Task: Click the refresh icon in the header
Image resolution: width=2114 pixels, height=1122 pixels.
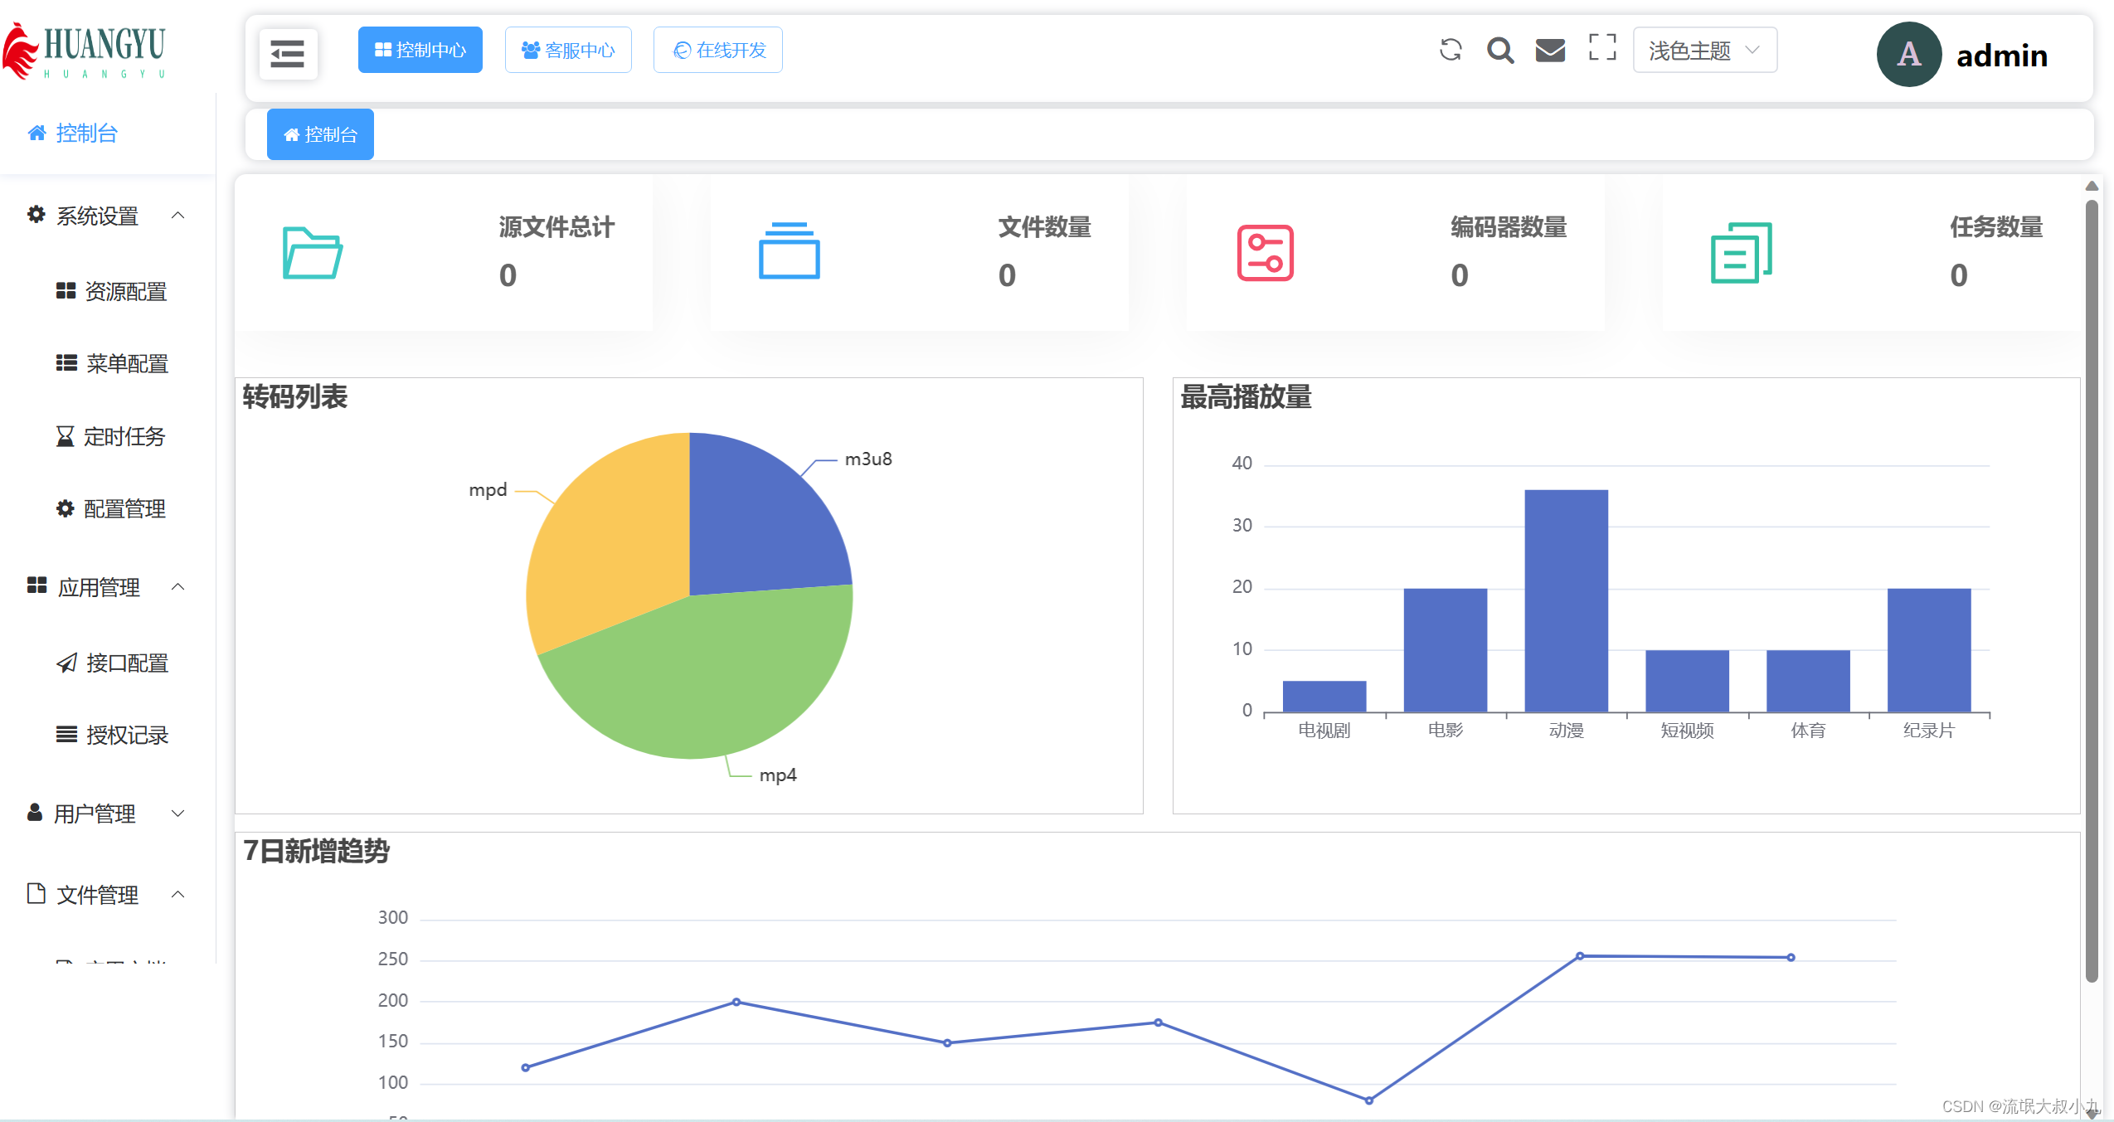Action: click(1451, 50)
